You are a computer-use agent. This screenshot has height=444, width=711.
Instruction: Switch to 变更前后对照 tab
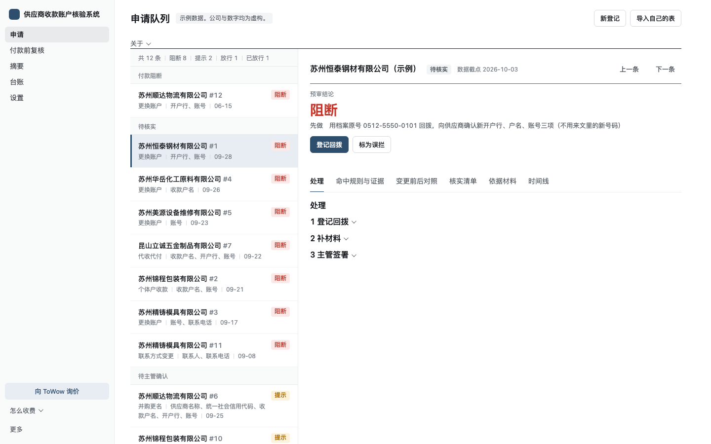417,181
